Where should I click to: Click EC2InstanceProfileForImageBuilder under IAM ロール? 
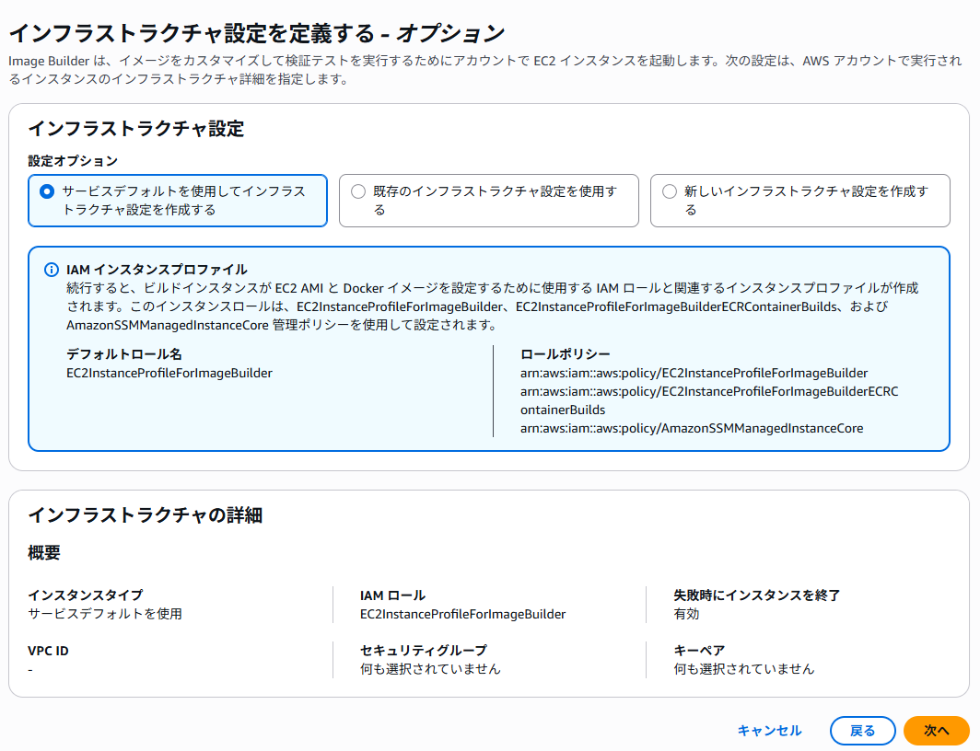point(462,614)
